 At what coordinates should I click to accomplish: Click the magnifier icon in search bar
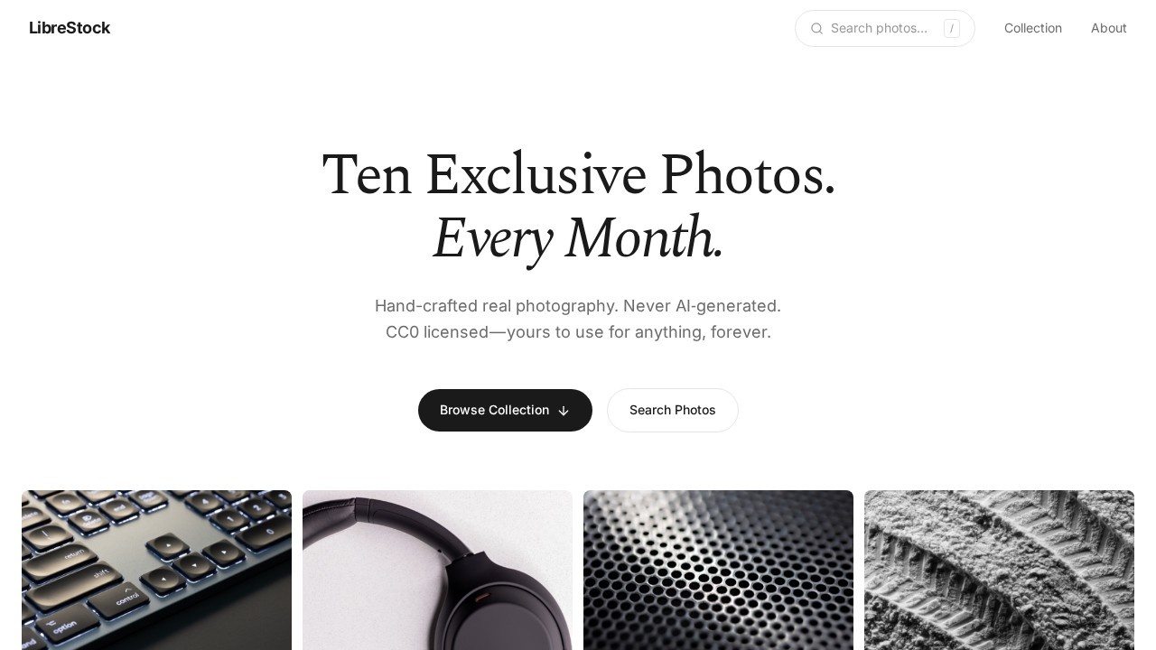816,28
